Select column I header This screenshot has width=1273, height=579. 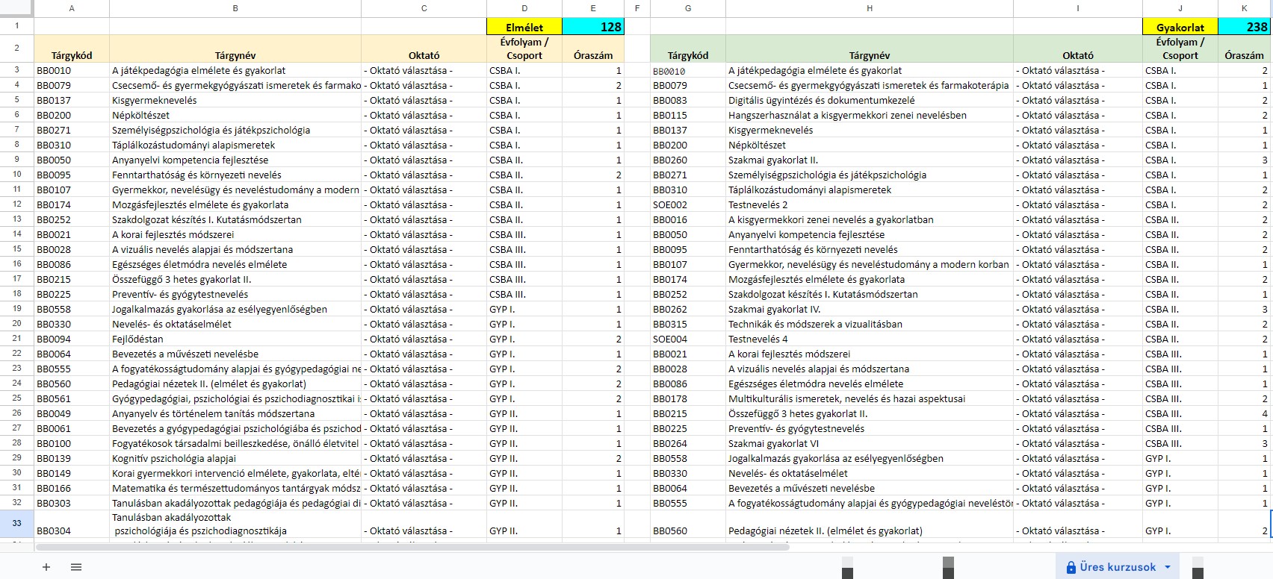point(1078,8)
